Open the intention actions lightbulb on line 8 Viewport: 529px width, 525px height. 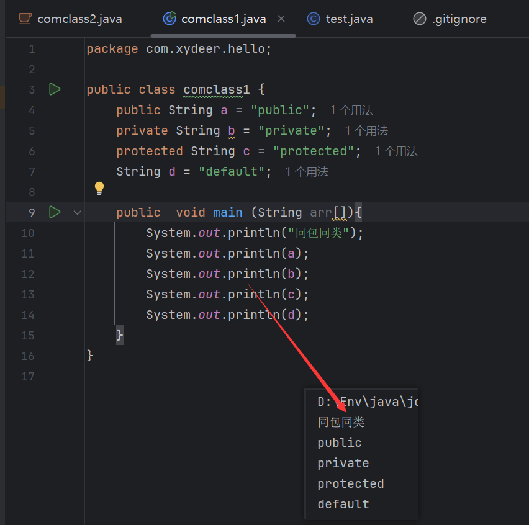tap(99, 188)
